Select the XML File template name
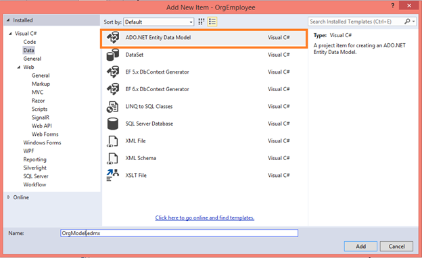The height and width of the screenshot is (258, 422). click(135, 141)
